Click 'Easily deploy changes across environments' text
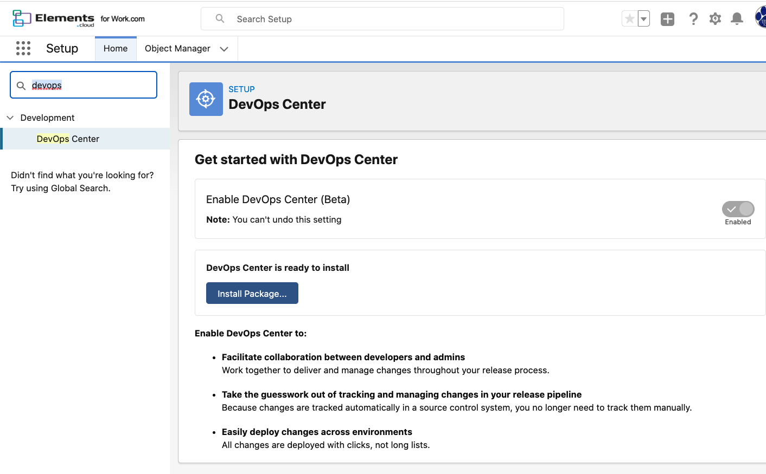The height and width of the screenshot is (474, 766). 317,432
